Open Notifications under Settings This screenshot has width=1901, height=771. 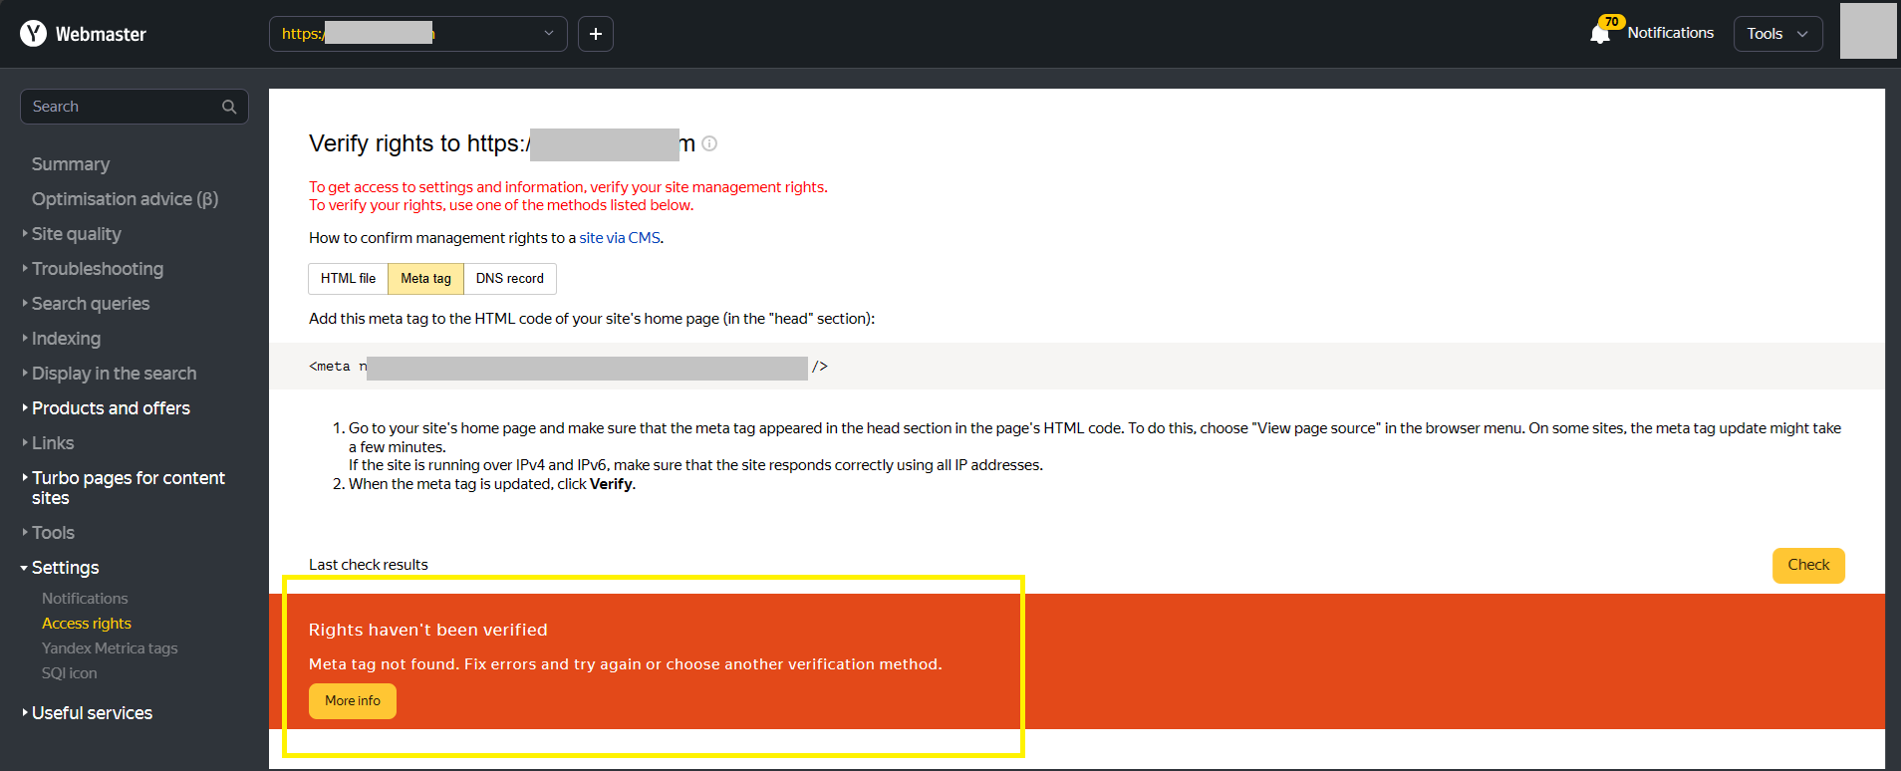pyautogui.click(x=85, y=599)
